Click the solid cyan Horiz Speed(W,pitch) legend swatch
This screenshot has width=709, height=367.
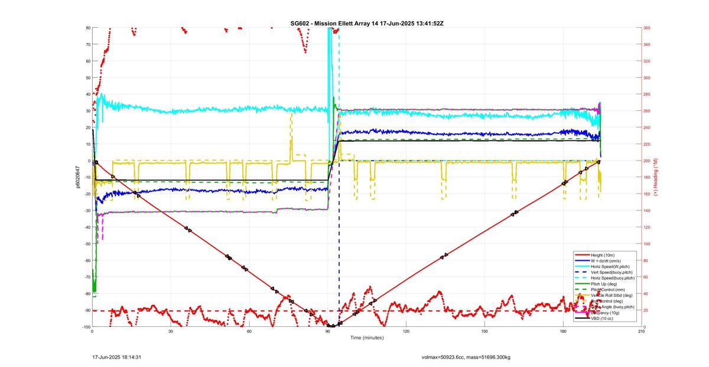point(582,267)
